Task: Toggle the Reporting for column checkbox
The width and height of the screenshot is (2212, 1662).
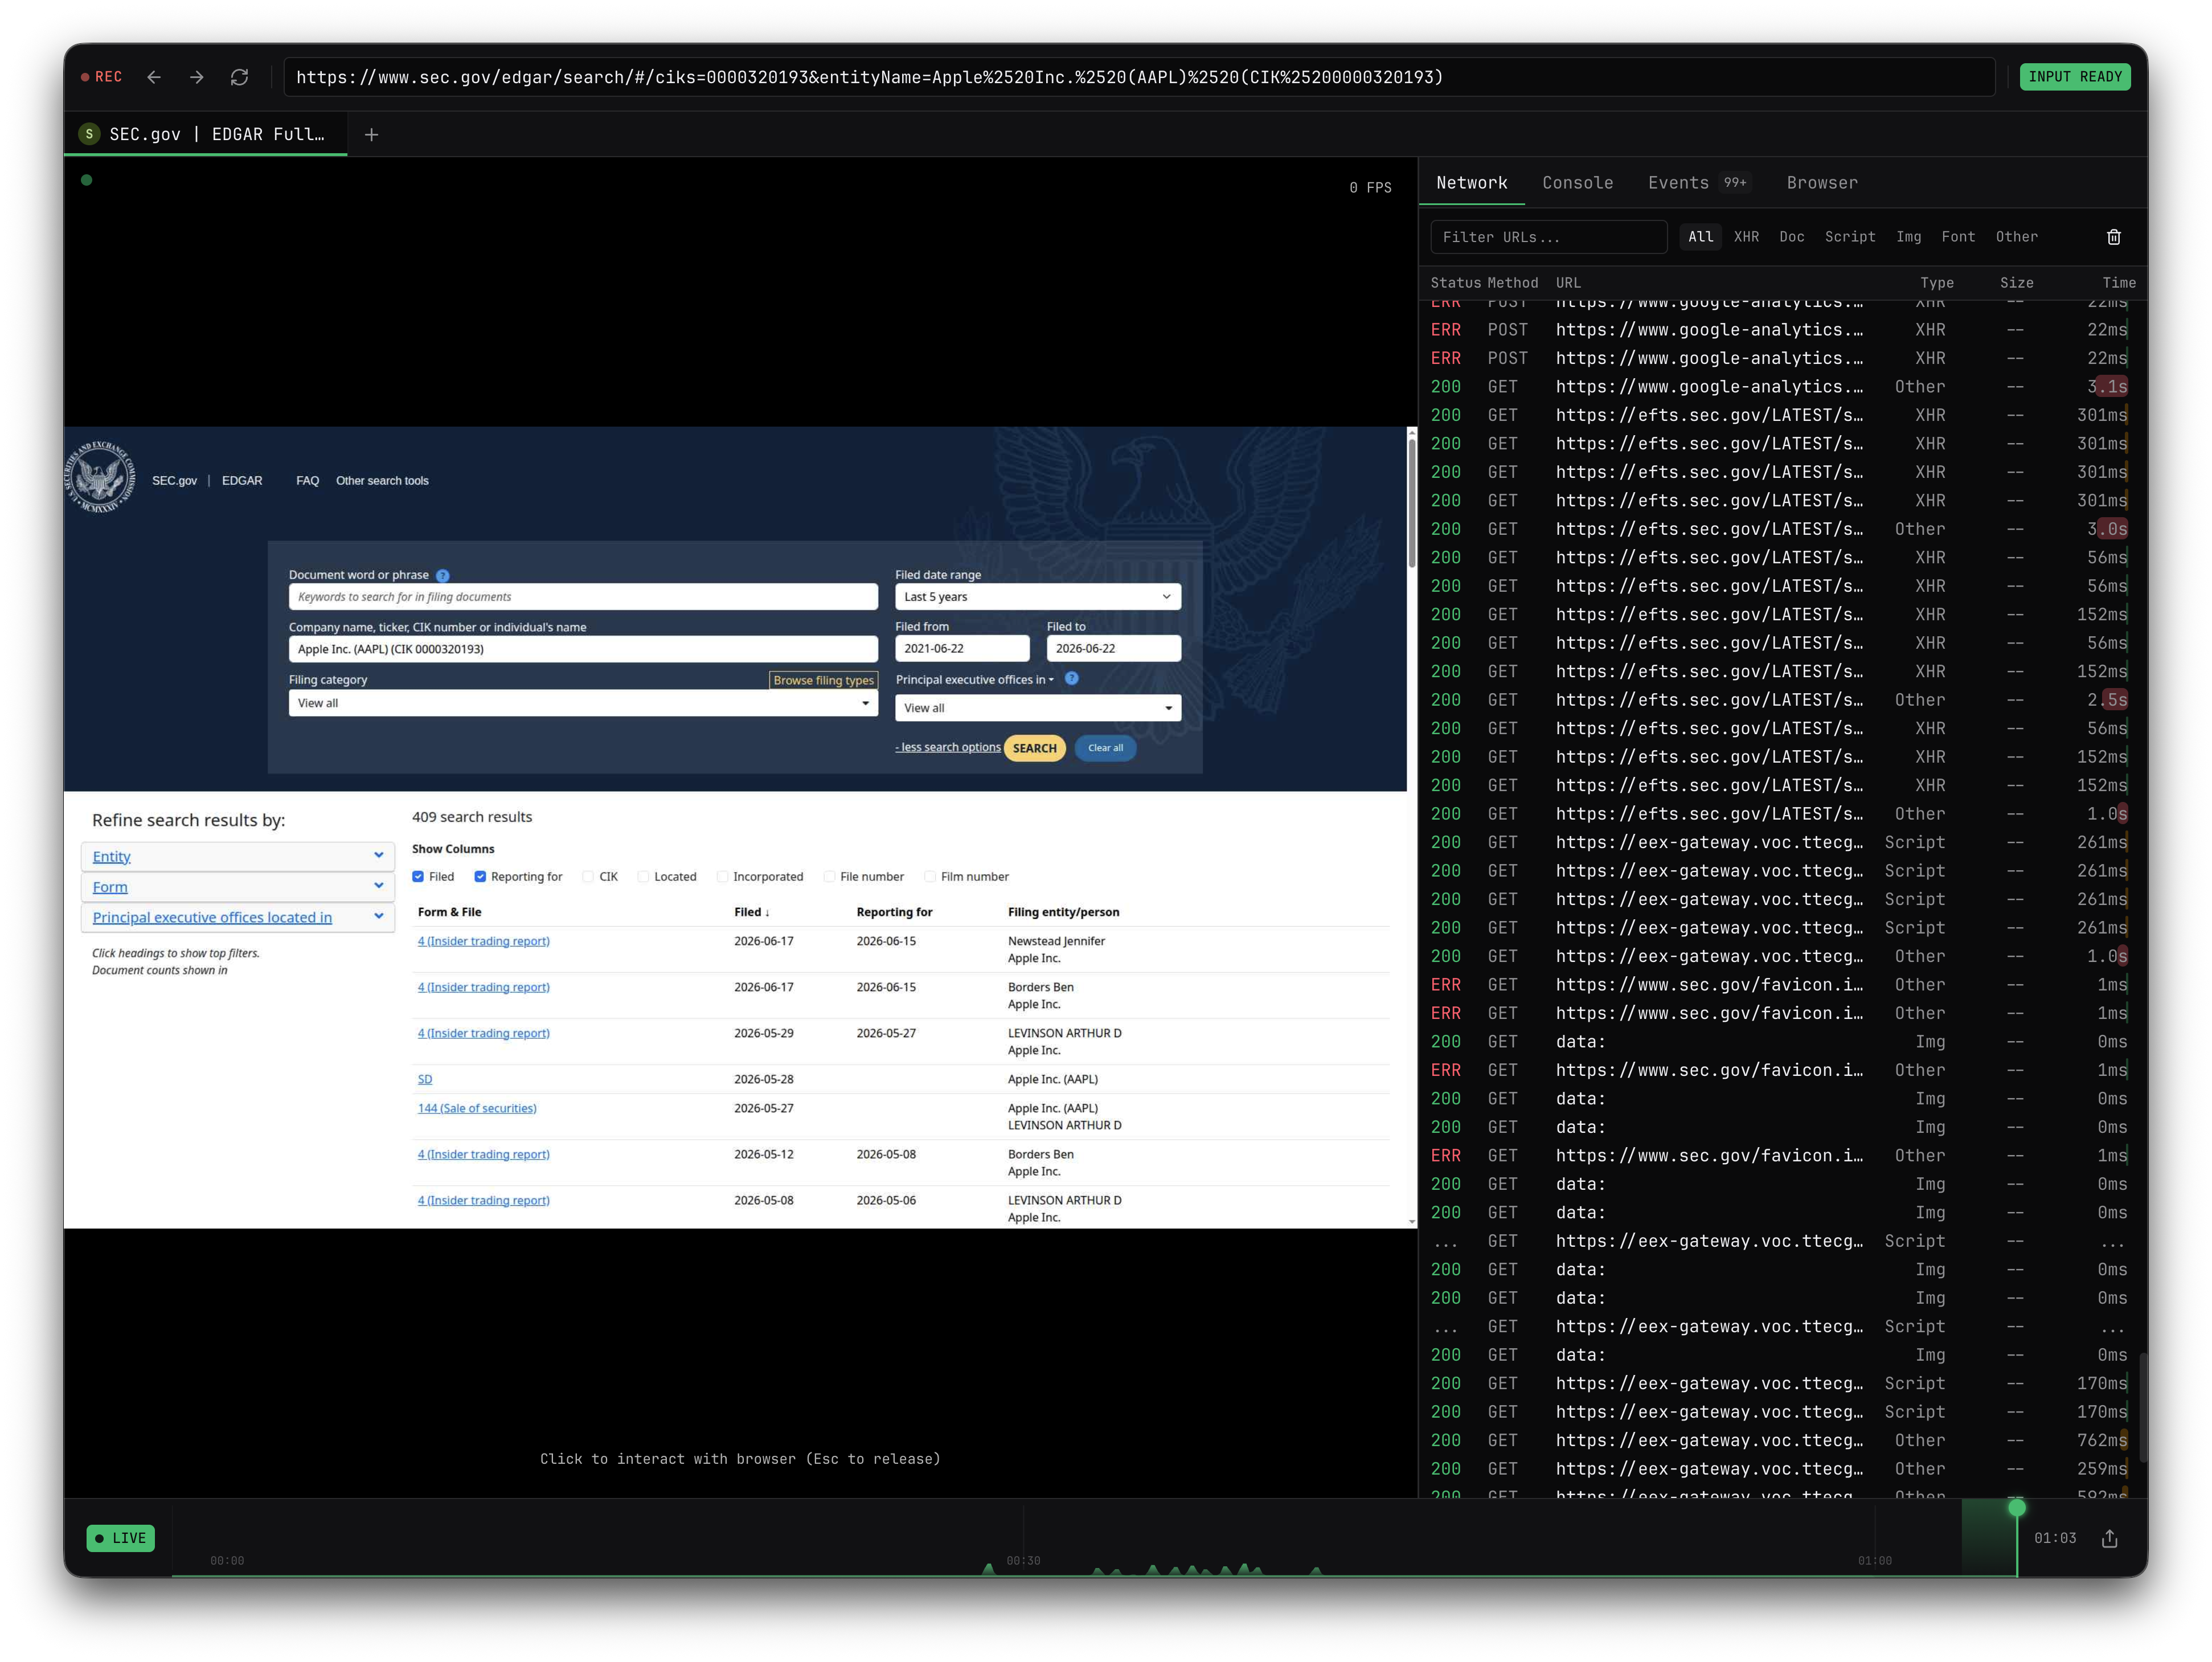Action: pyautogui.click(x=480, y=877)
